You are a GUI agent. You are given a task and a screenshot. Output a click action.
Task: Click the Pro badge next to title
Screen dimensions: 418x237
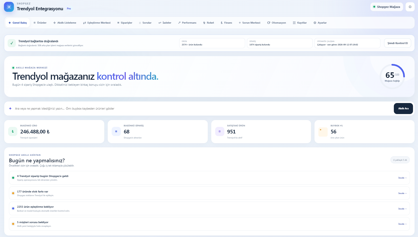click(69, 9)
